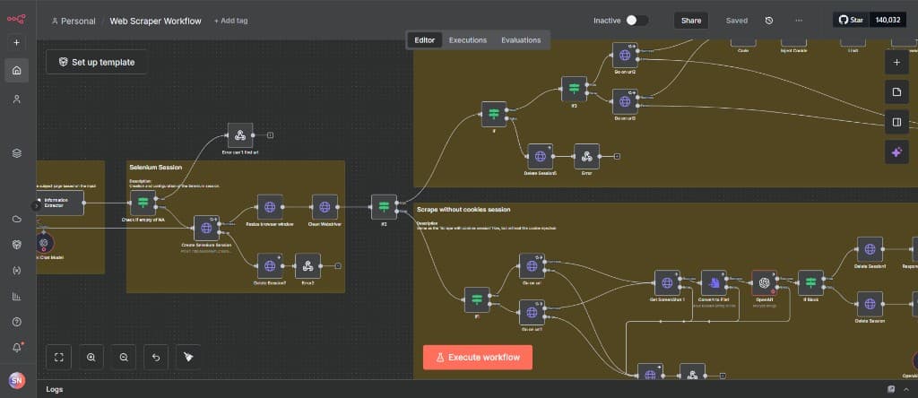The height and width of the screenshot is (398, 918).
Task: Click the Logs panel pop-out icon
Action: pos(891,389)
